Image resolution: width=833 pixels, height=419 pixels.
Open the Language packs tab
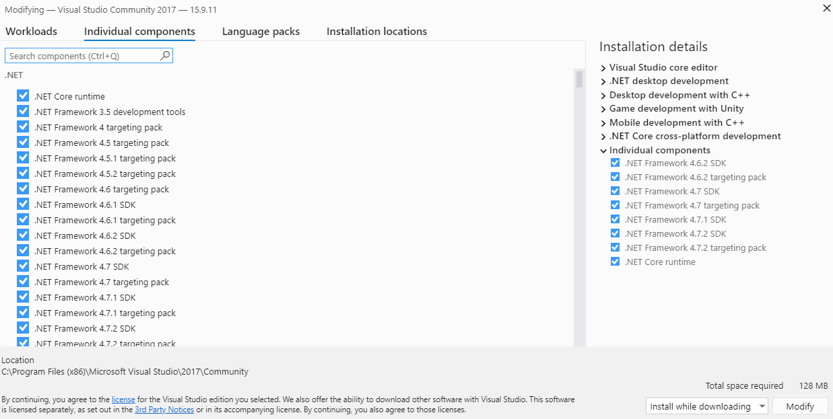[261, 32]
